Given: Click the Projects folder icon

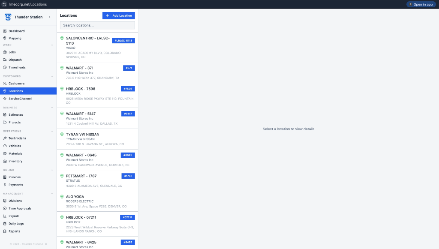Looking at the screenshot, I should [x=5, y=122].
